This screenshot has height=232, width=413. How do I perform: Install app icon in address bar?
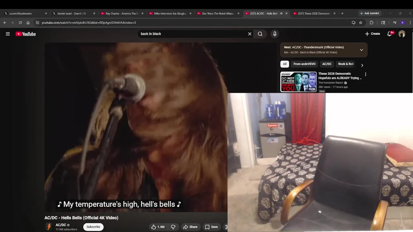tap(354, 23)
